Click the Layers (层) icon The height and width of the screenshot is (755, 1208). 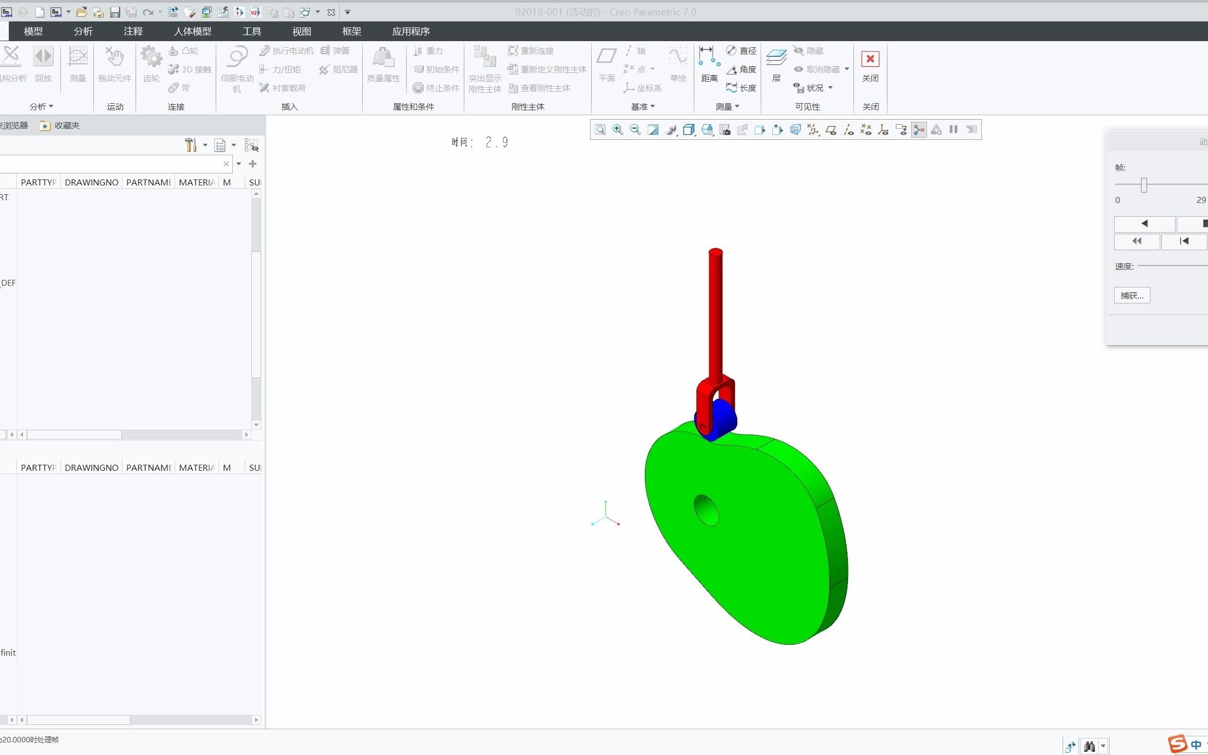tap(776, 64)
